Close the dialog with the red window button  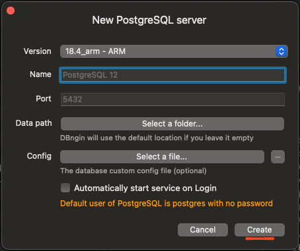point(11,11)
